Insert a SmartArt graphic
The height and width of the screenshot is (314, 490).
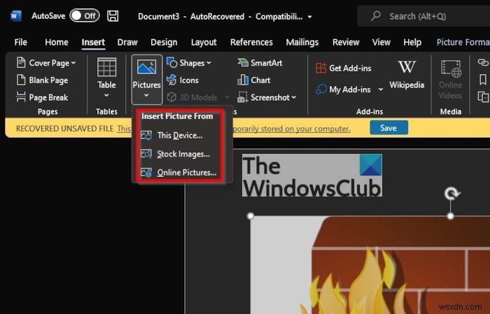(x=260, y=63)
